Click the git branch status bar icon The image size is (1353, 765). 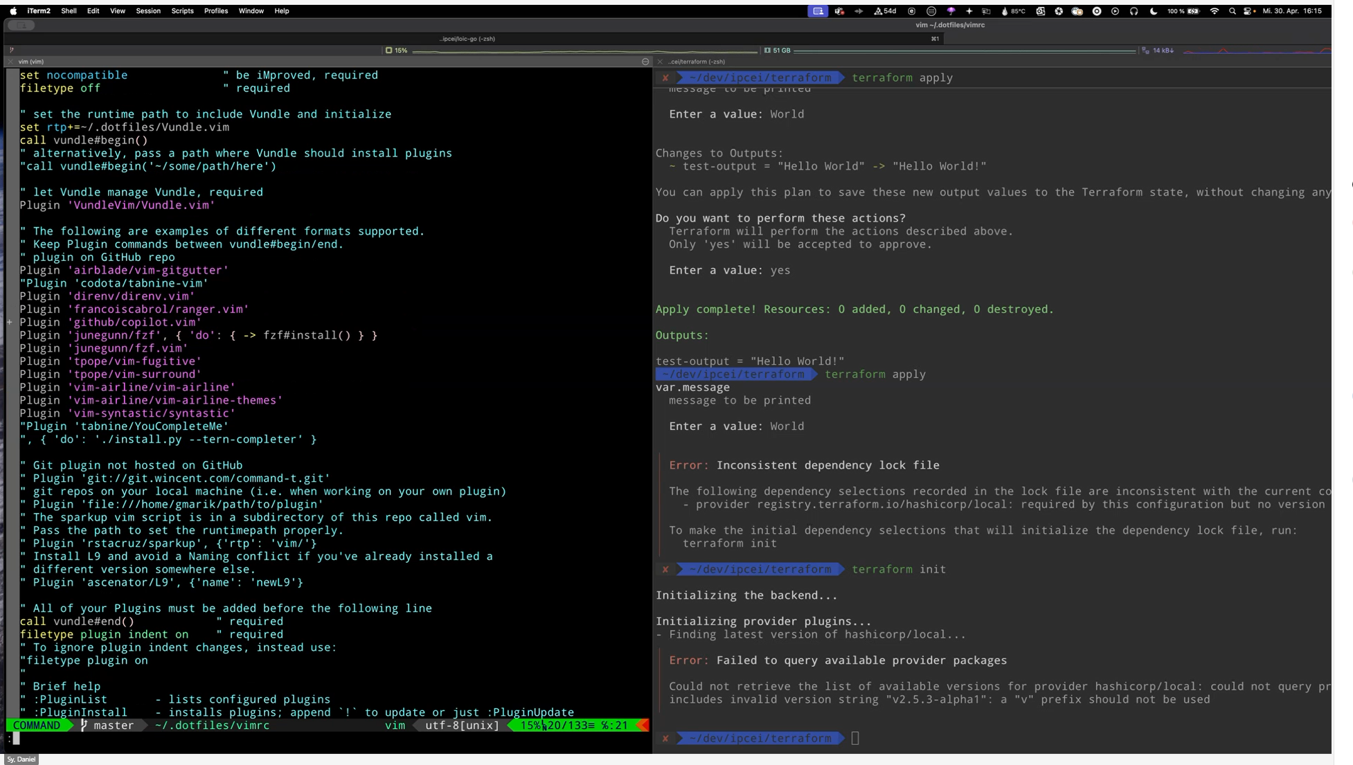tap(11, 50)
